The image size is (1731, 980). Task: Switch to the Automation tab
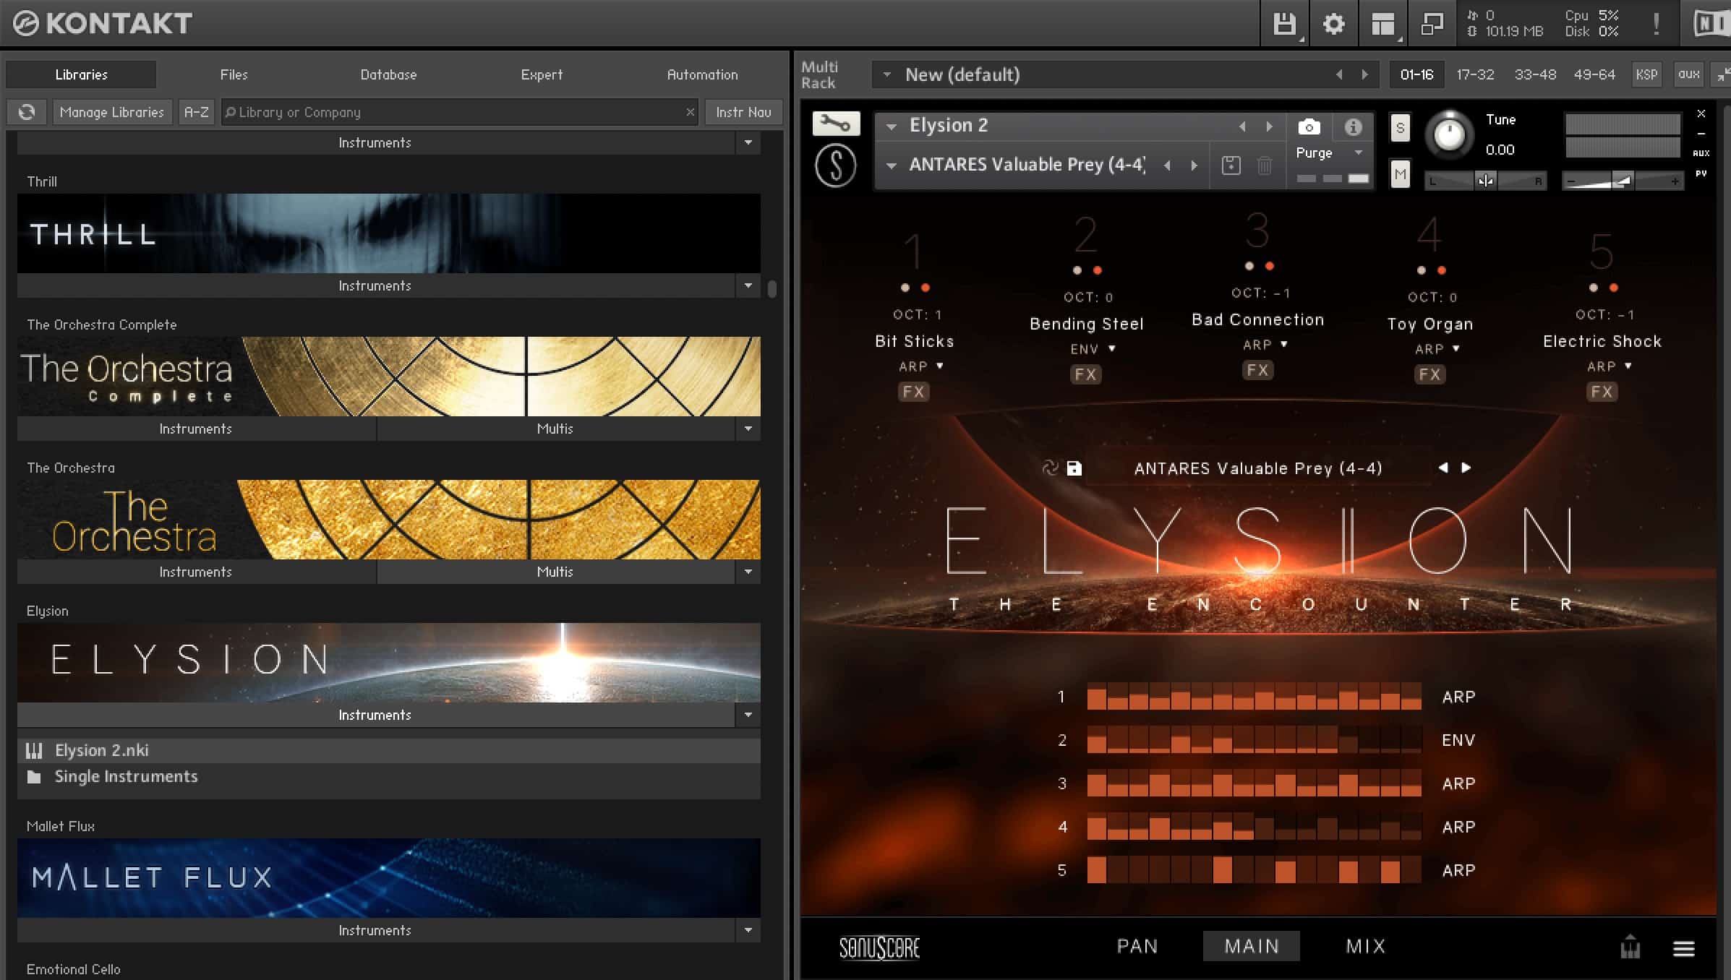pyautogui.click(x=702, y=74)
